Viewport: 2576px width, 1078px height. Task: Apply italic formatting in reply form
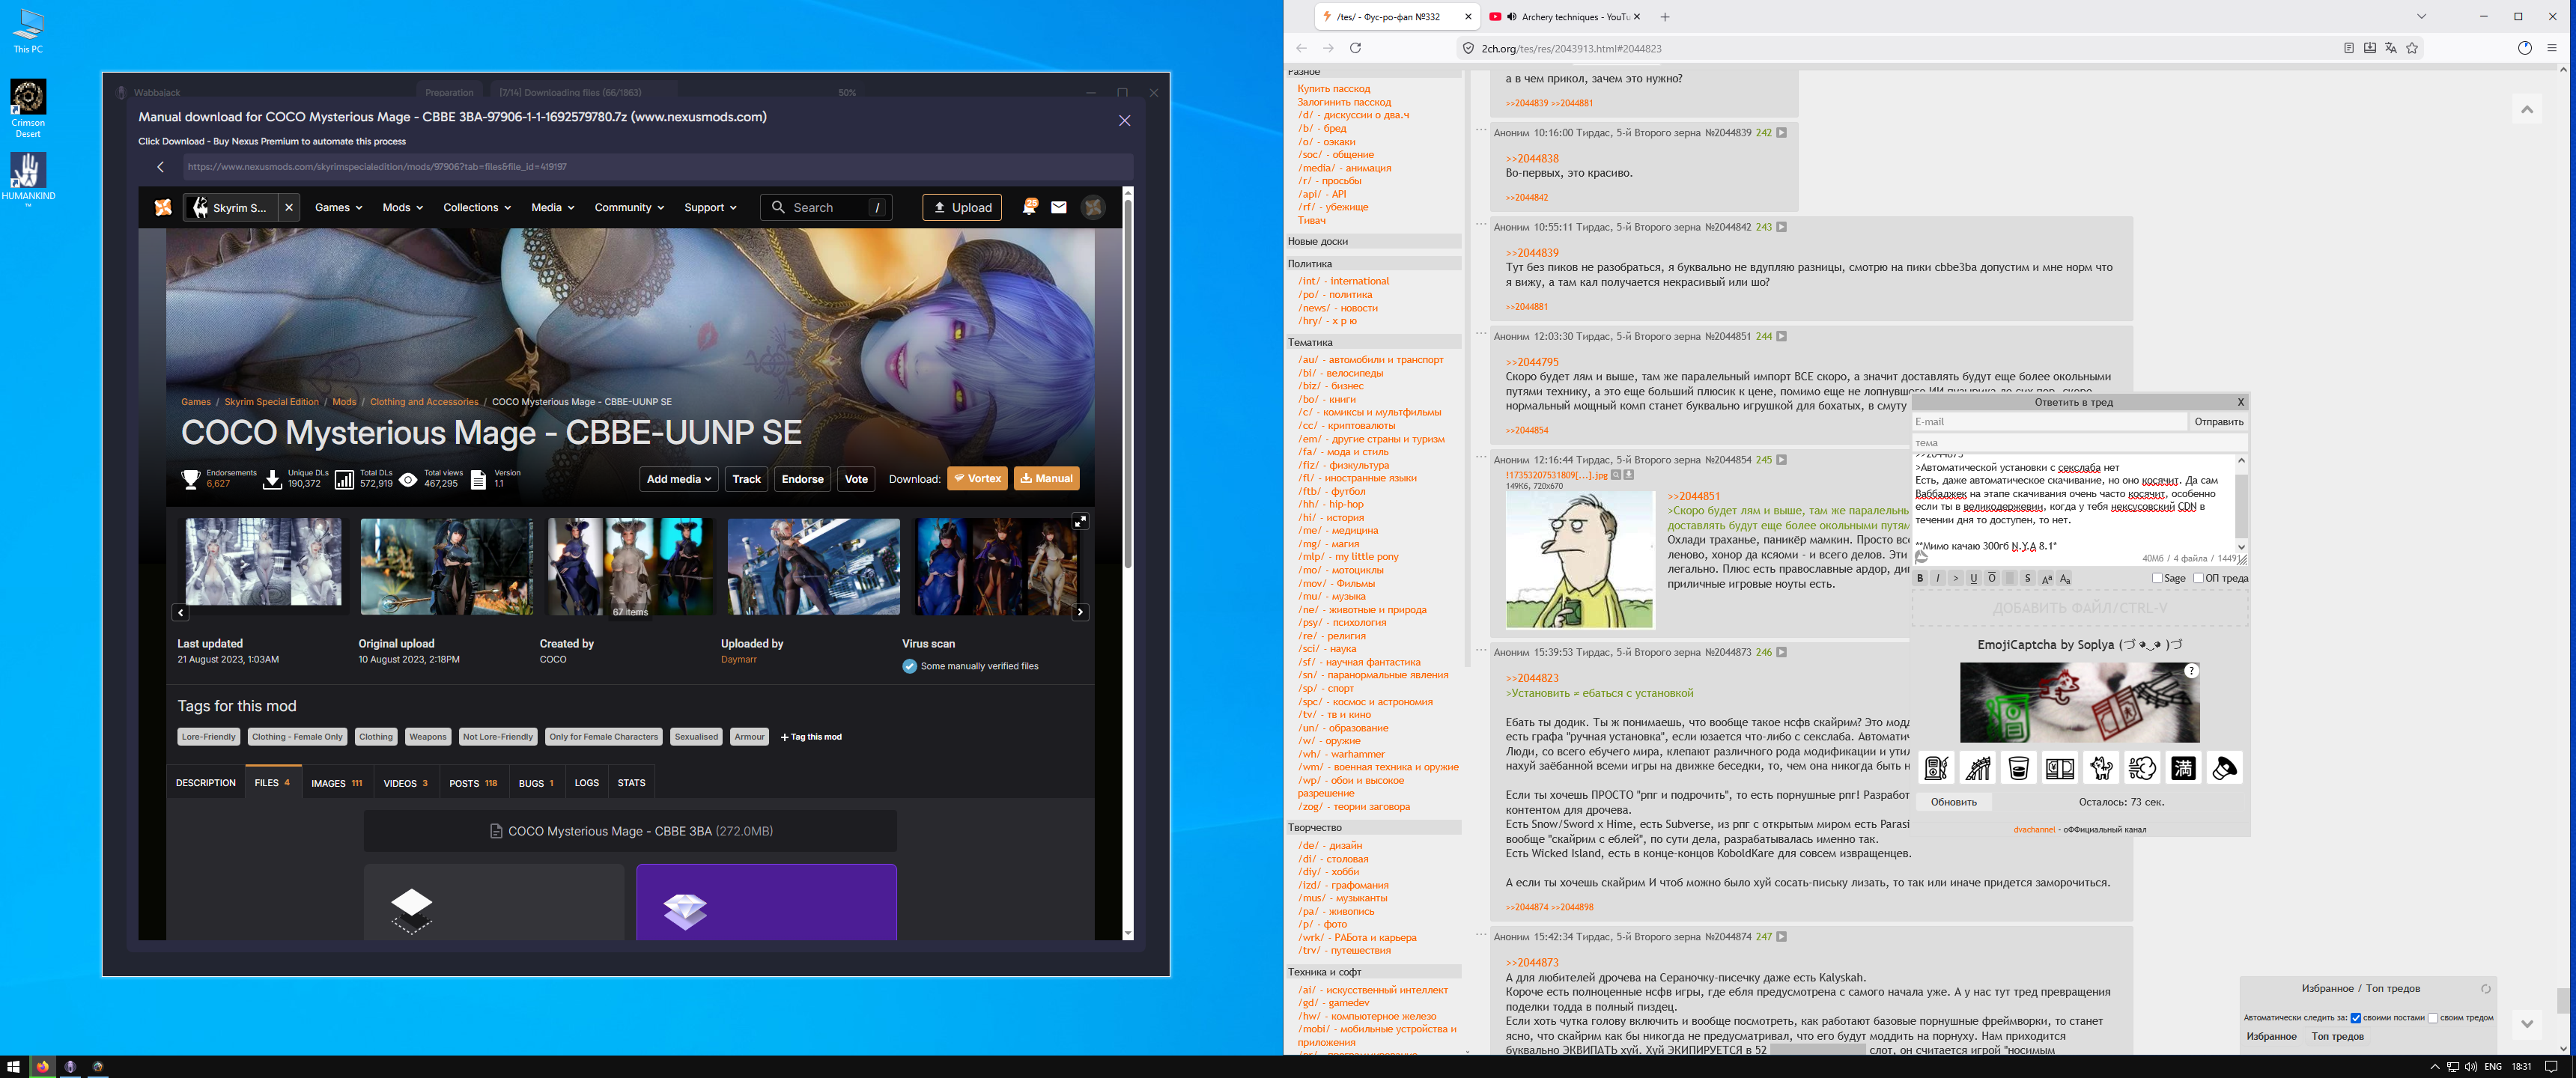coord(1938,578)
